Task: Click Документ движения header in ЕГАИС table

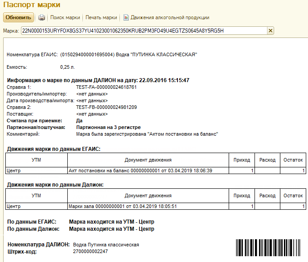Action: (148, 160)
